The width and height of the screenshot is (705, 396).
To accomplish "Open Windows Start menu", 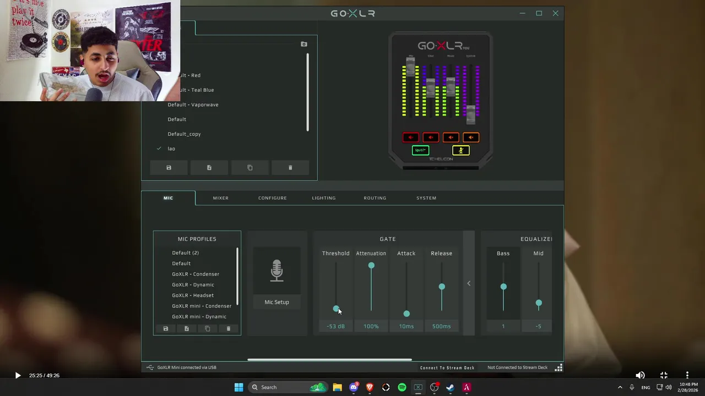I will coord(238,387).
